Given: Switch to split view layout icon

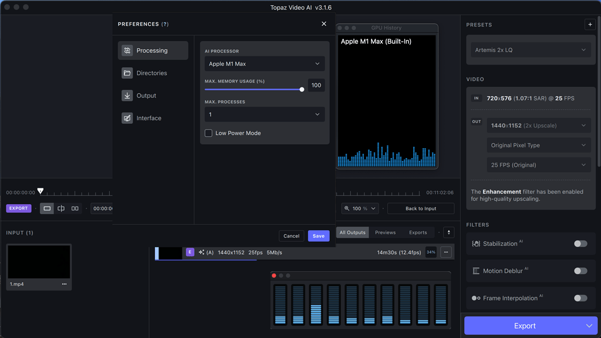Looking at the screenshot, I should point(61,208).
